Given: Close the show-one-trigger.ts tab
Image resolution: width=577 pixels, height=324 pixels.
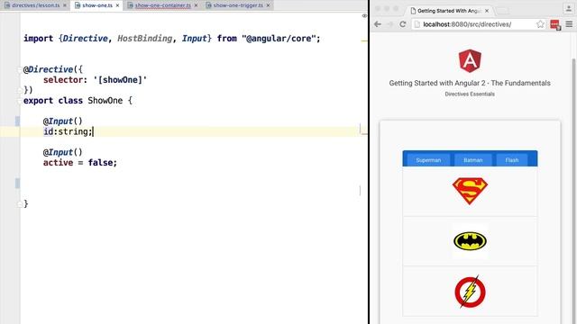Looking at the screenshot, I should (268, 5).
